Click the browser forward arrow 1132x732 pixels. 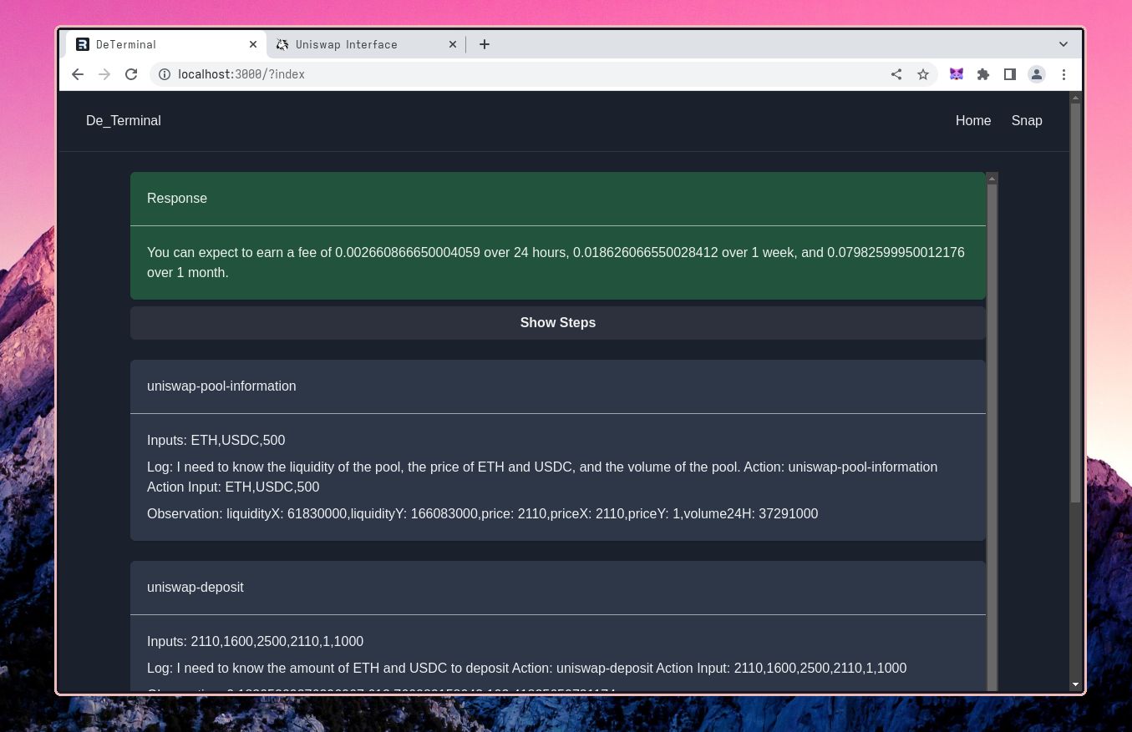click(104, 74)
